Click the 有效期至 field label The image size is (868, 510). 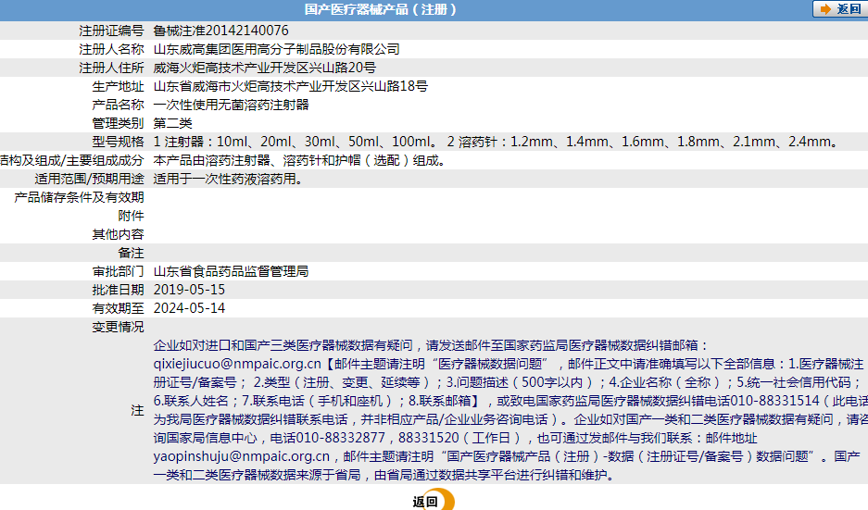118,308
